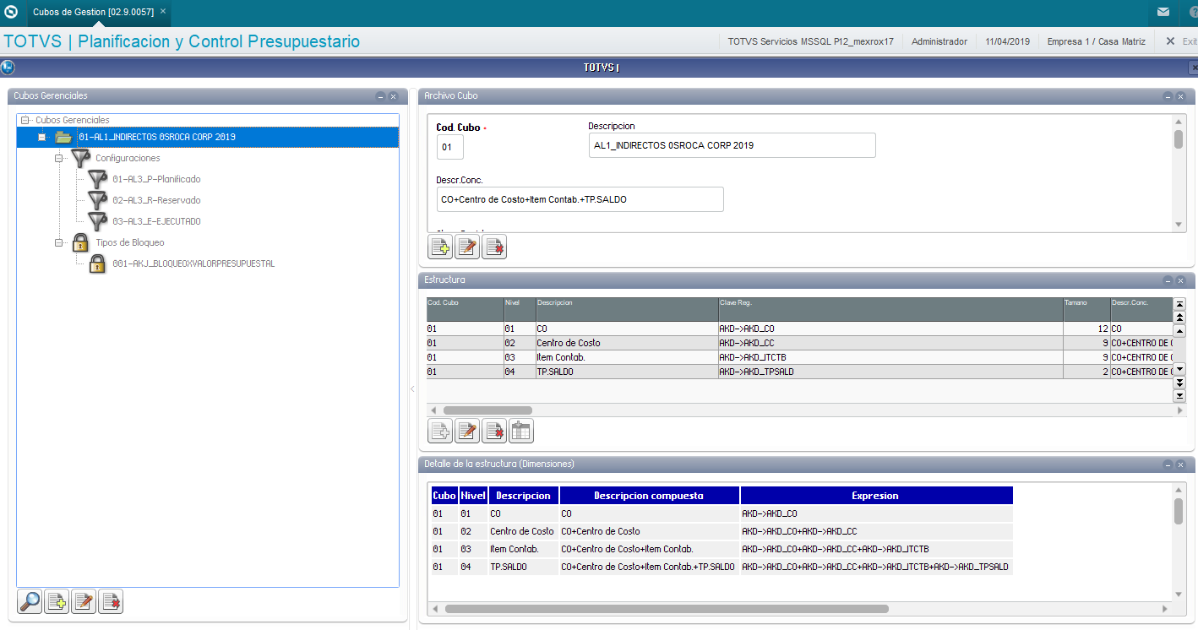
Task: Click the TOTVS logo icon in the top-left corner
Action: 11,12
